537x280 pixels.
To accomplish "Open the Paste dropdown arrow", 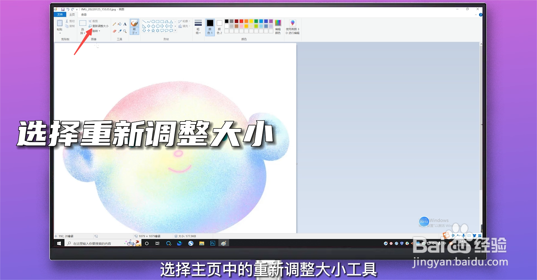I will 60,33.
